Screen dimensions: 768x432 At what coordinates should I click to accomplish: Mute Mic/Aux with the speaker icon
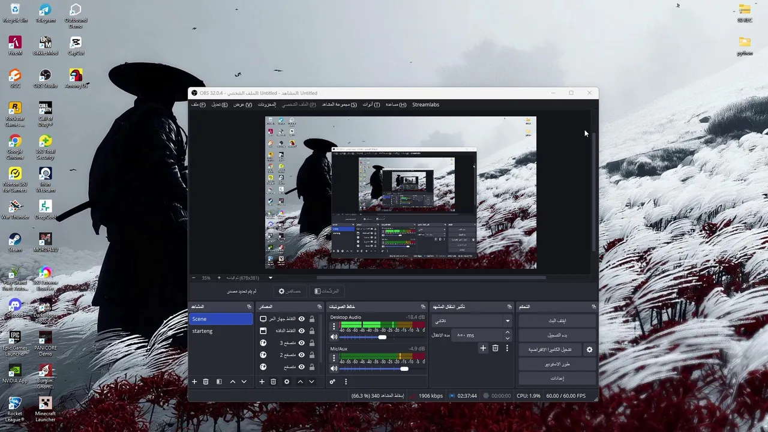[334, 368]
